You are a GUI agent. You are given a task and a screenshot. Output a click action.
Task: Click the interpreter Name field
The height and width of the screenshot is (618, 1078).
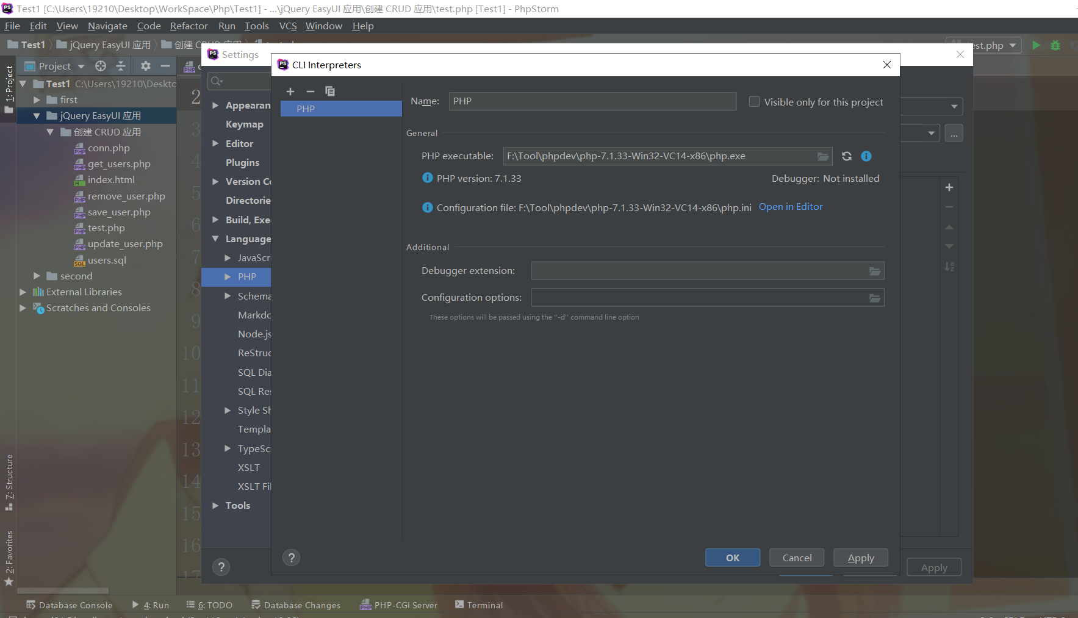tap(592, 101)
